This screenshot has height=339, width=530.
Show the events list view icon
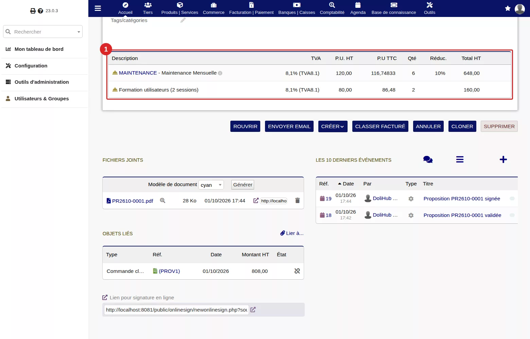pyautogui.click(x=460, y=160)
